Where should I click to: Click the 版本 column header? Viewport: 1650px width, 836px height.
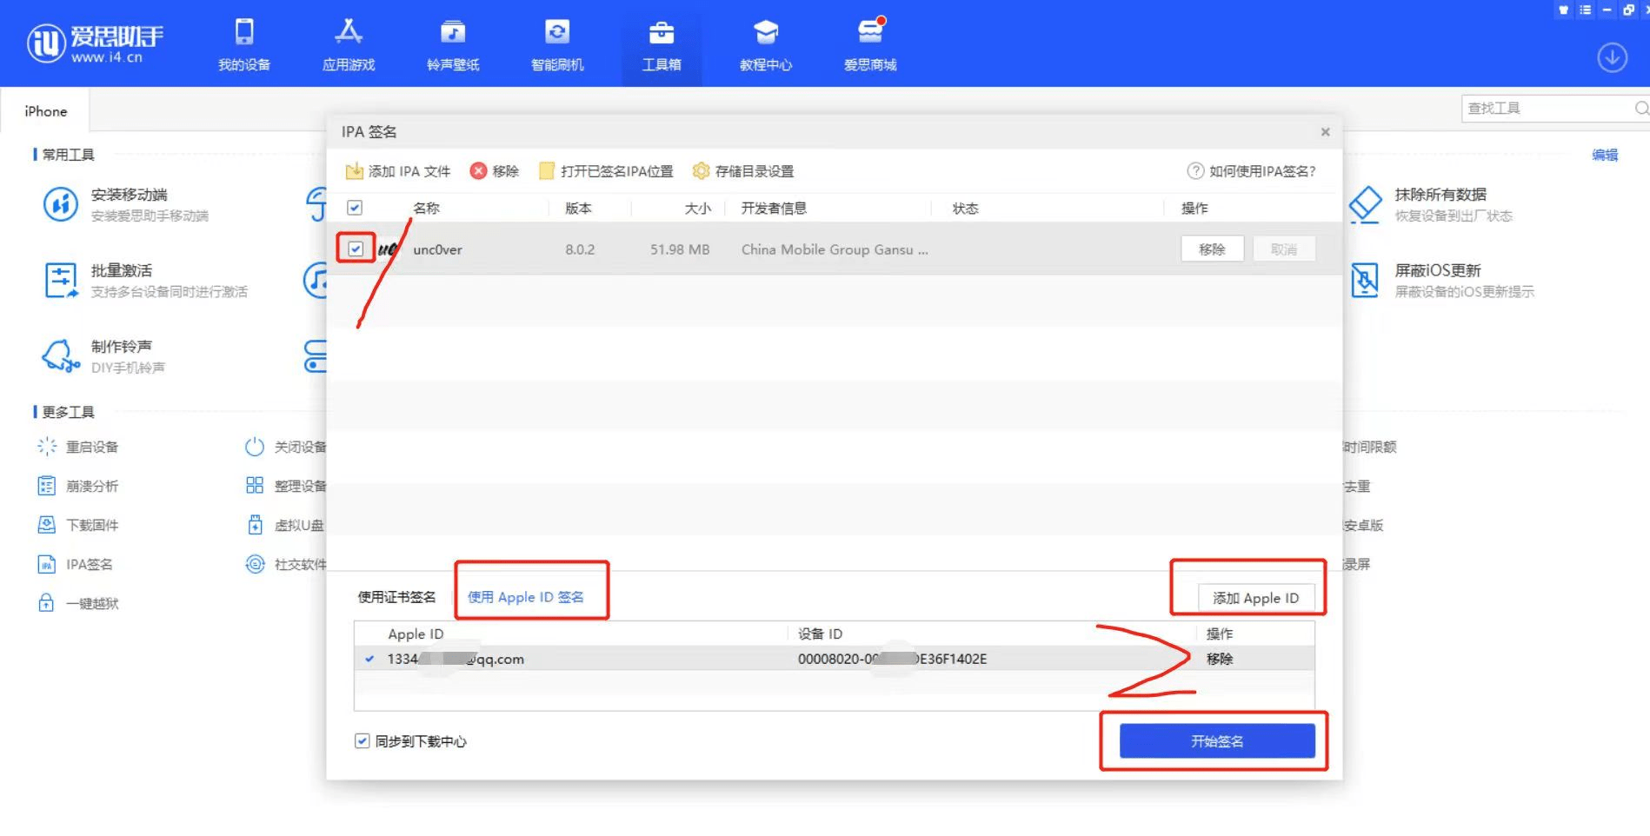pos(578,209)
